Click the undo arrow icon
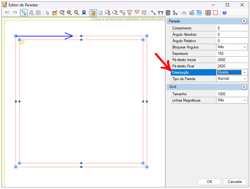The width and height of the screenshot is (250, 189). pyautogui.click(x=7, y=13)
